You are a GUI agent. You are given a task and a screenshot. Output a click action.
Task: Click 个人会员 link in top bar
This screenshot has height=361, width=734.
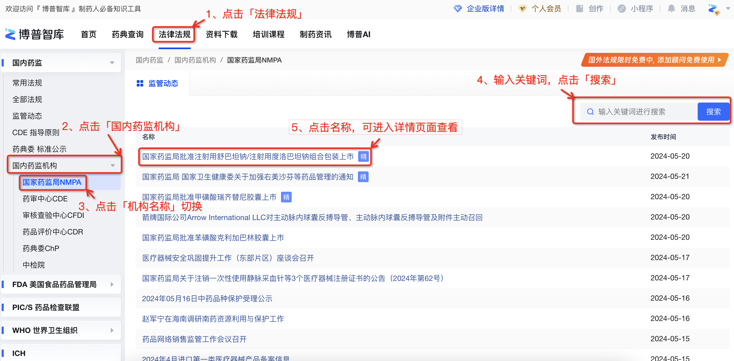(546, 9)
